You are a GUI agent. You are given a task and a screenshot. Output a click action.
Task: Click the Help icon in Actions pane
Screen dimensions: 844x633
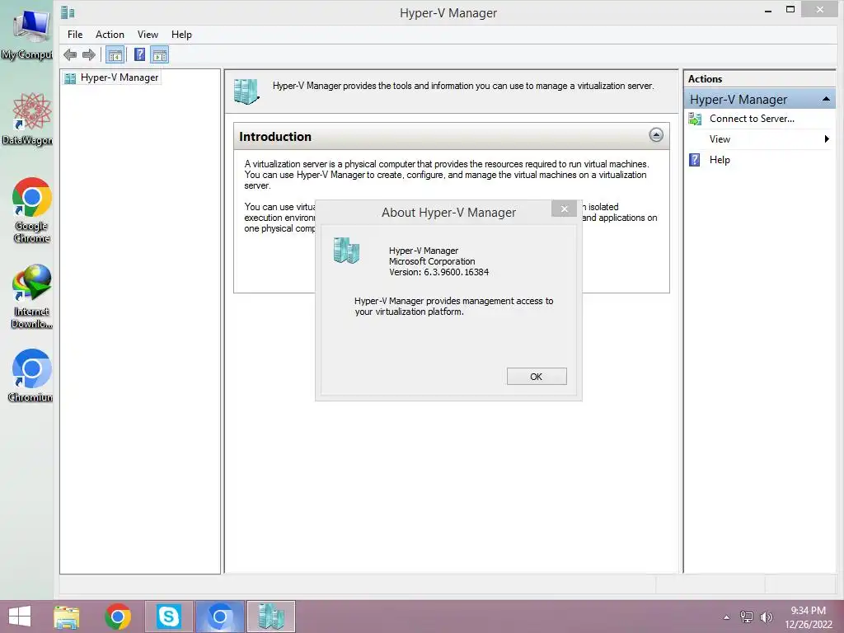point(695,160)
